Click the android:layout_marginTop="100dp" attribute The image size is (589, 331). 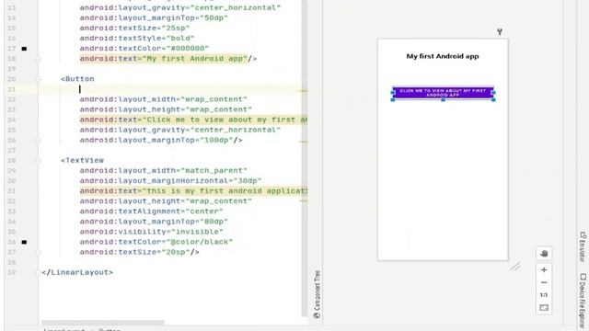(161, 140)
